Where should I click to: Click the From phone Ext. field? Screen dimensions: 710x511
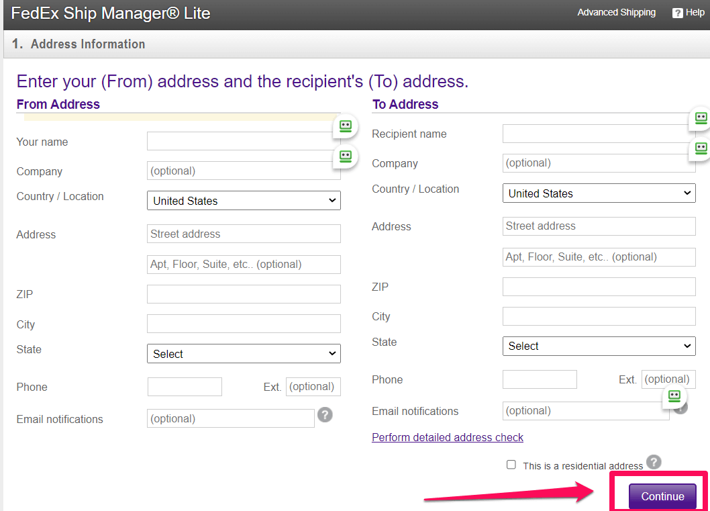coord(313,387)
